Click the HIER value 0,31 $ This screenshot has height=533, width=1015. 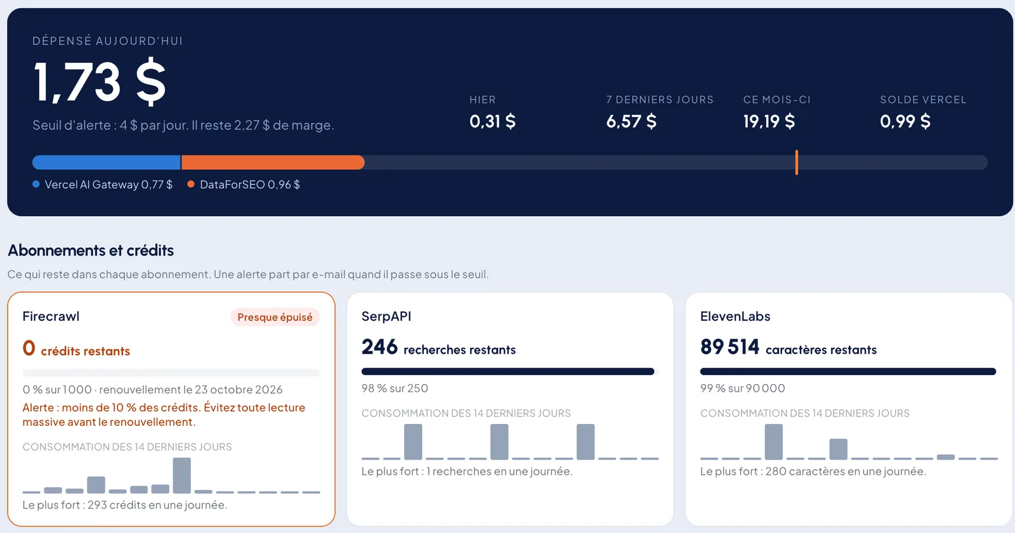tap(492, 121)
